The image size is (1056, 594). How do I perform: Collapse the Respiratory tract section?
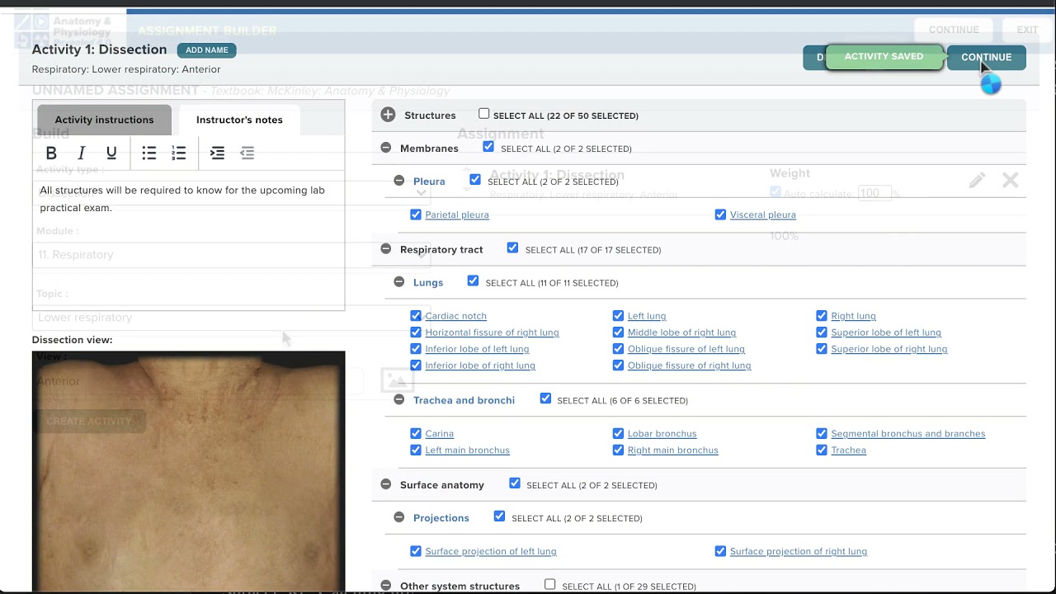pos(385,249)
